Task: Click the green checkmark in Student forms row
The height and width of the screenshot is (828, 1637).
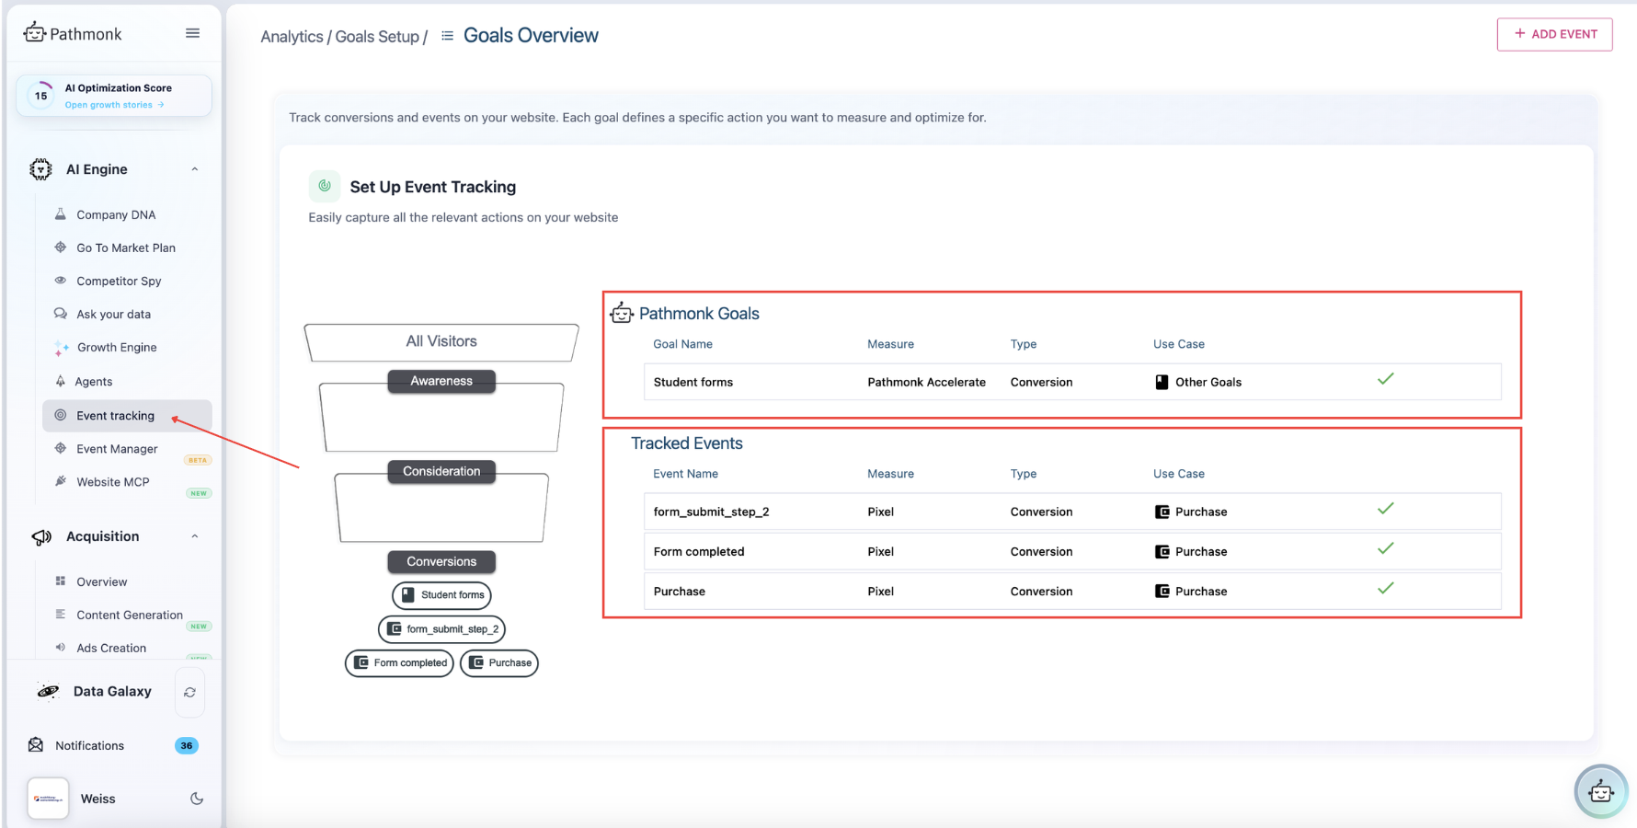Action: pyautogui.click(x=1386, y=379)
